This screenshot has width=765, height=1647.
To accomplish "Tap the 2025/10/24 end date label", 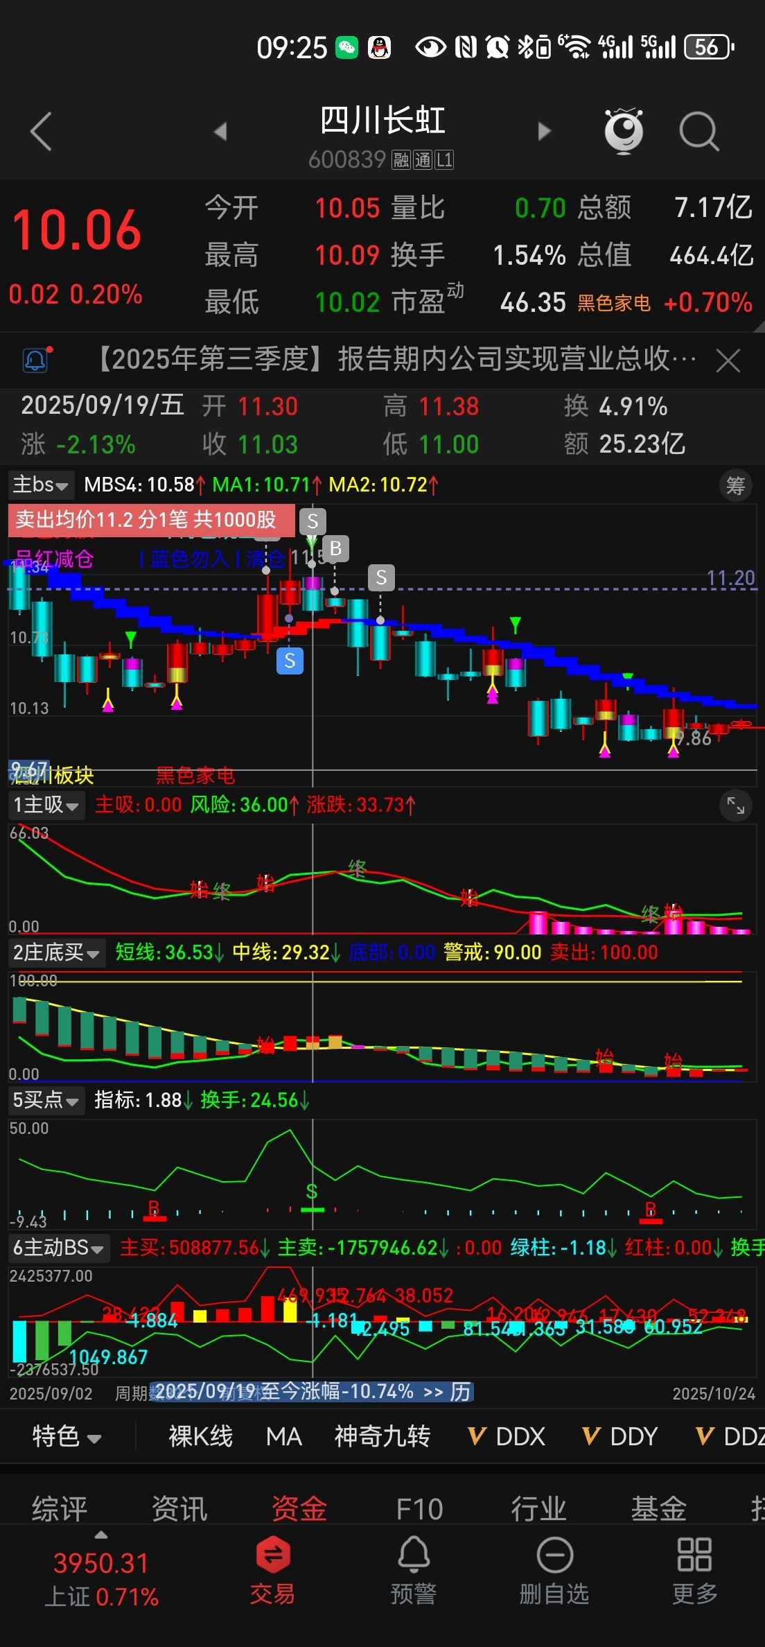I will pos(714,1393).
